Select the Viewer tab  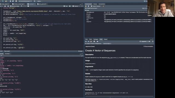pyautogui.click(x=106, y=39)
